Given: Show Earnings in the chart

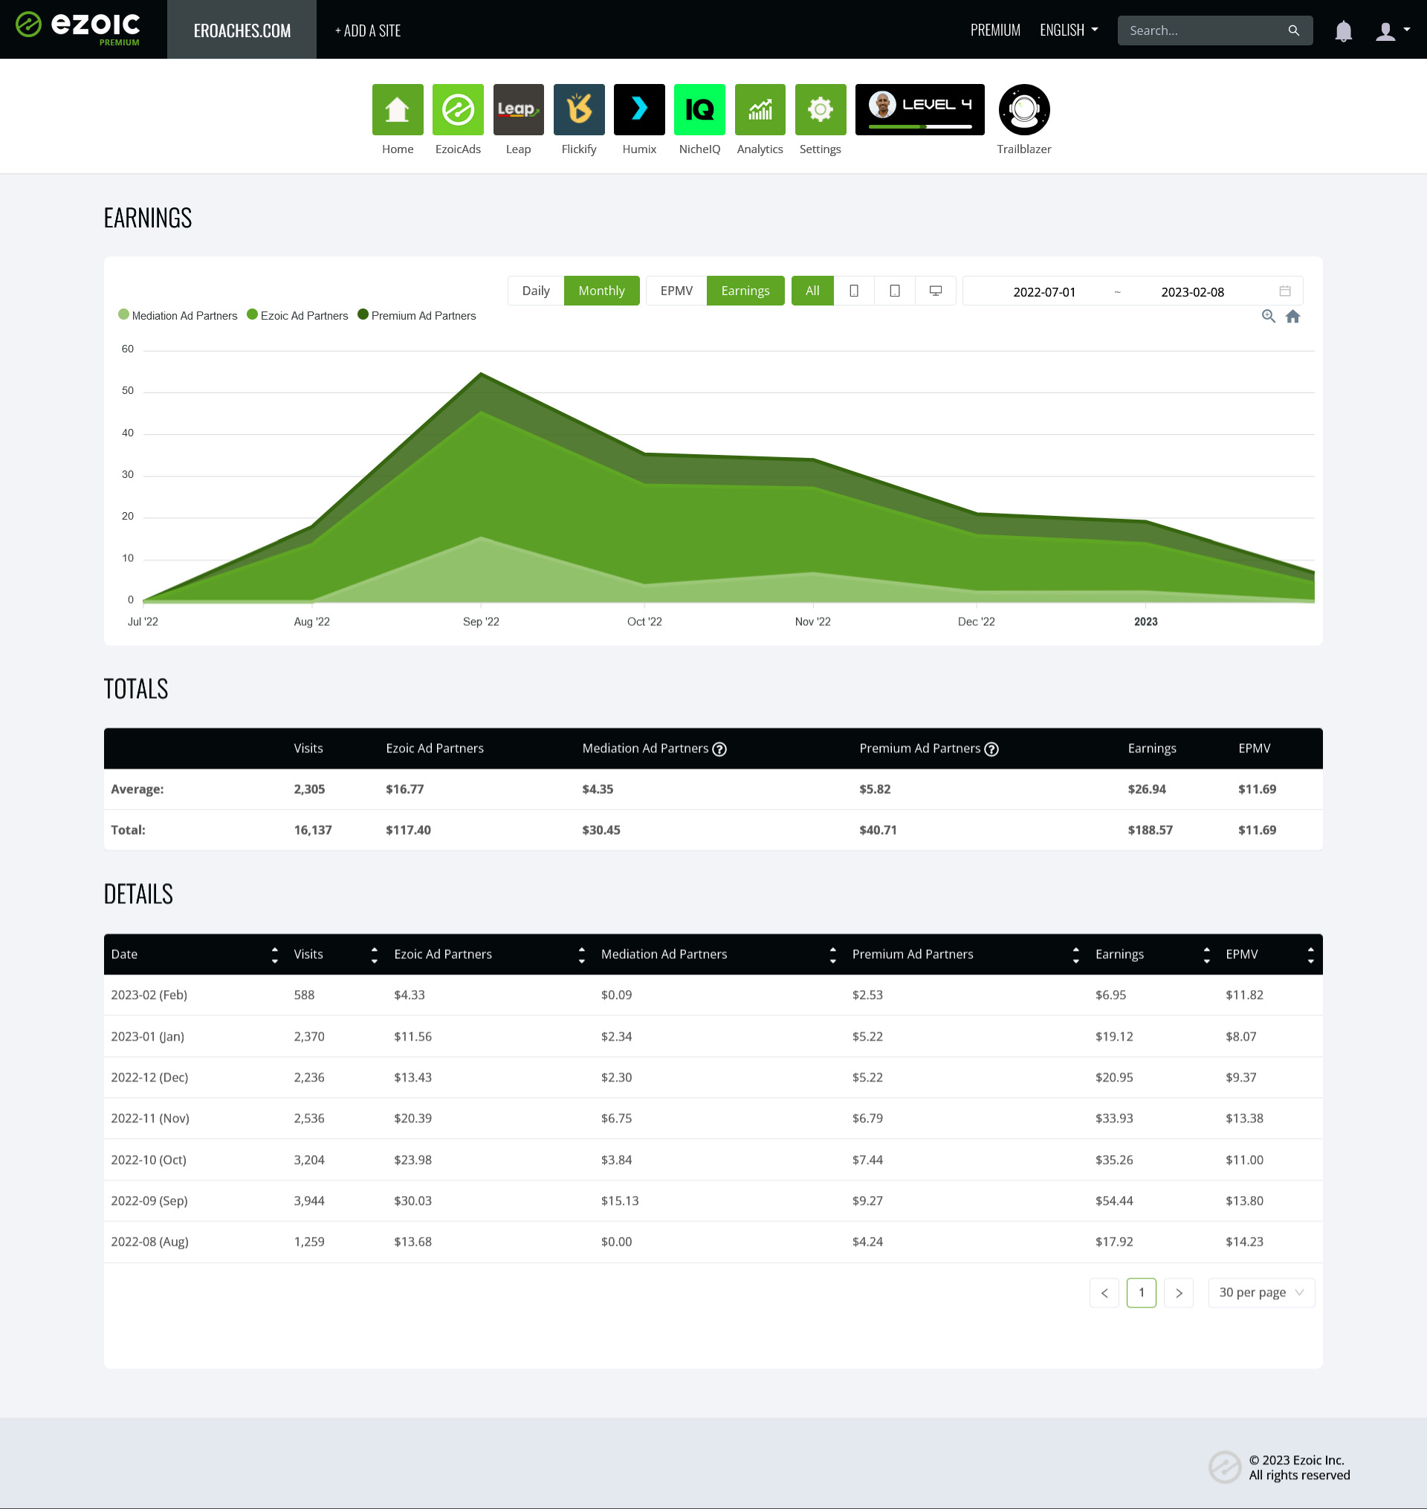Looking at the screenshot, I should (x=745, y=291).
